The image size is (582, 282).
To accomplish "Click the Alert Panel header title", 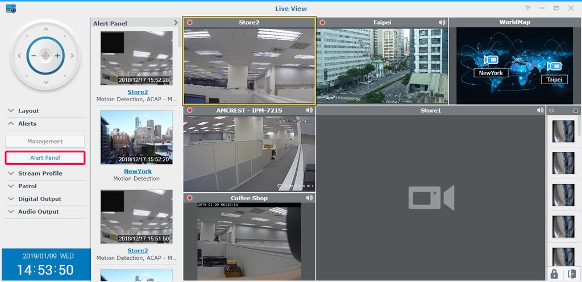I will pyautogui.click(x=110, y=23).
